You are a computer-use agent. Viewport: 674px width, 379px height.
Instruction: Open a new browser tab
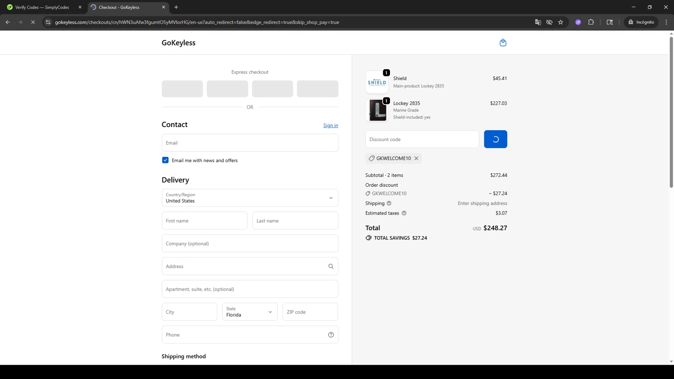click(x=176, y=7)
